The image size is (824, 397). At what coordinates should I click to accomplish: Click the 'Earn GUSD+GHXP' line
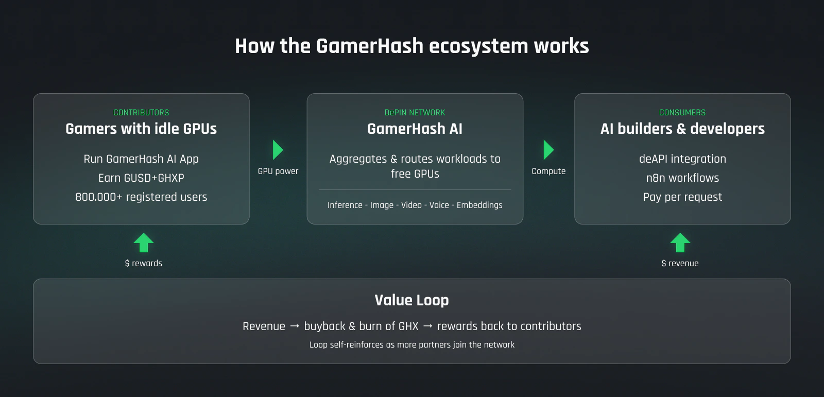(x=141, y=178)
